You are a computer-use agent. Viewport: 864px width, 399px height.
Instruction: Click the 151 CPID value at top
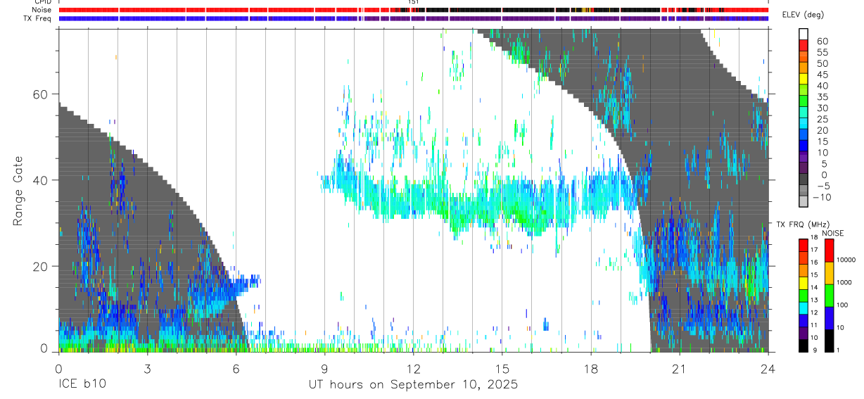[414, 3]
